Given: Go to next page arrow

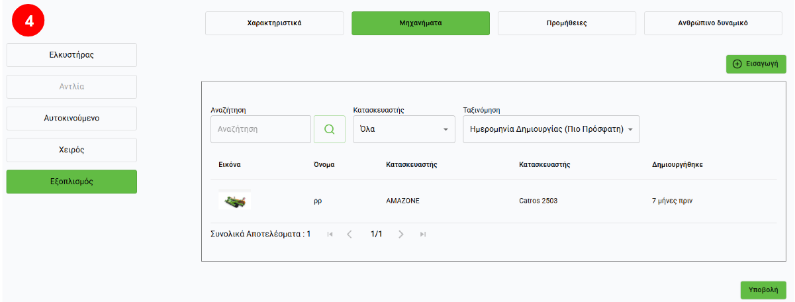Looking at the screenshot, I should 401,234.
